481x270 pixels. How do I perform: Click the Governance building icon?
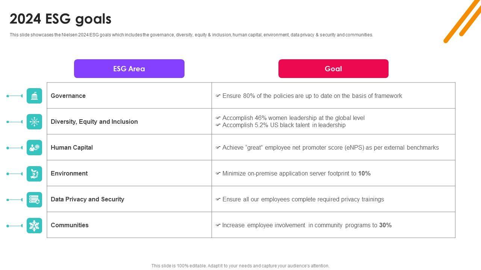pyautogui.click(x=34, y=96)
